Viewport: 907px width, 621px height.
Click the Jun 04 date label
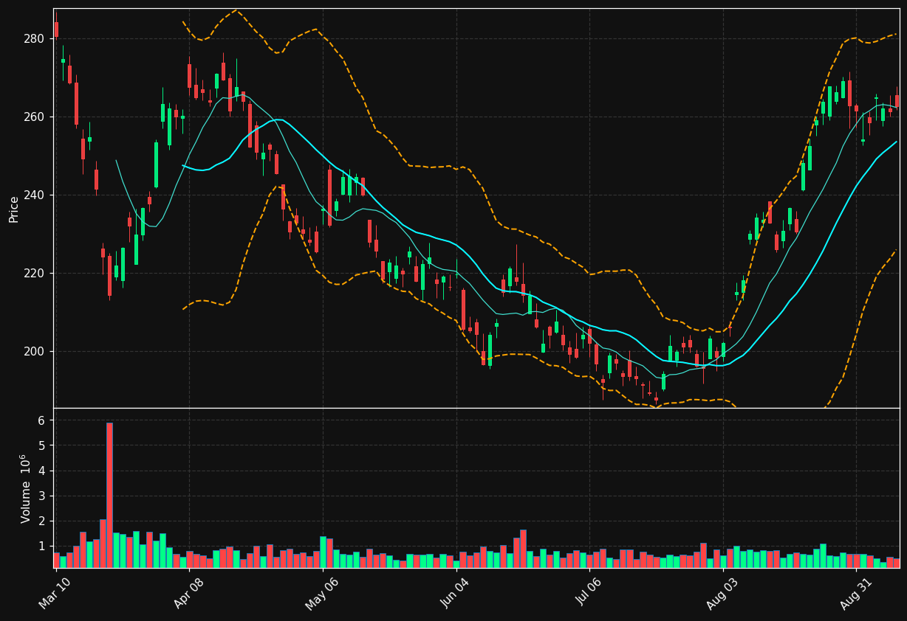(456, 593)
